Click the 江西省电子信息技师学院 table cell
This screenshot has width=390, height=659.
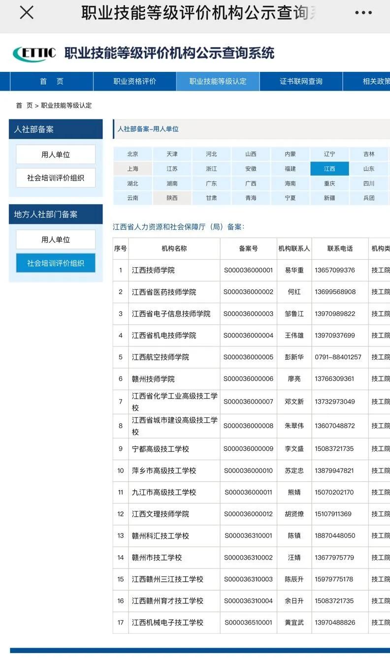click(x=174, y=314)
